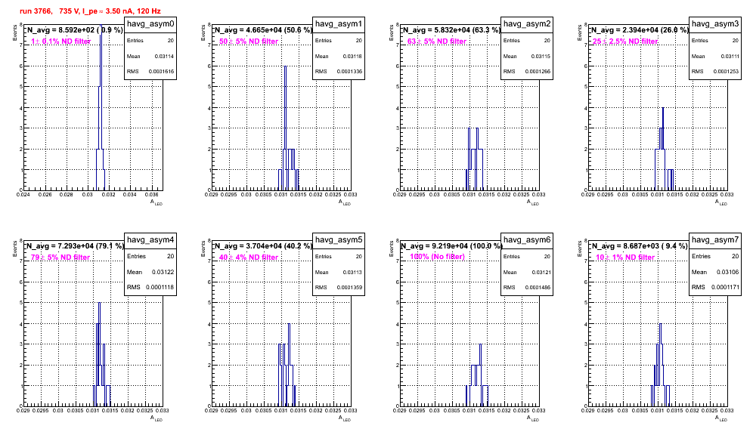The image size is (753, 432).
Task: Pick the magenta 100% (No filter) label
Action: tap(438, 257)
